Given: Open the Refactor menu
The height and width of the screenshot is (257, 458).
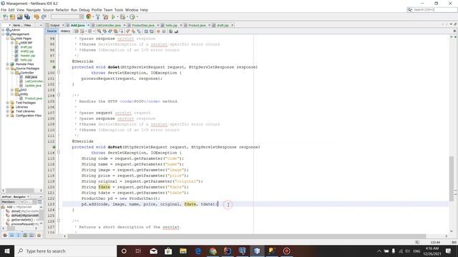Looking at the screenshot, I should pyautogui.click(x=62, y=10).
